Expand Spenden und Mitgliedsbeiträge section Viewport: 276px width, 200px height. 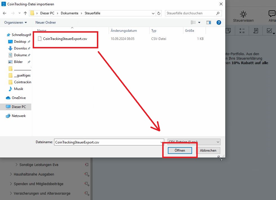click(11, 184)
